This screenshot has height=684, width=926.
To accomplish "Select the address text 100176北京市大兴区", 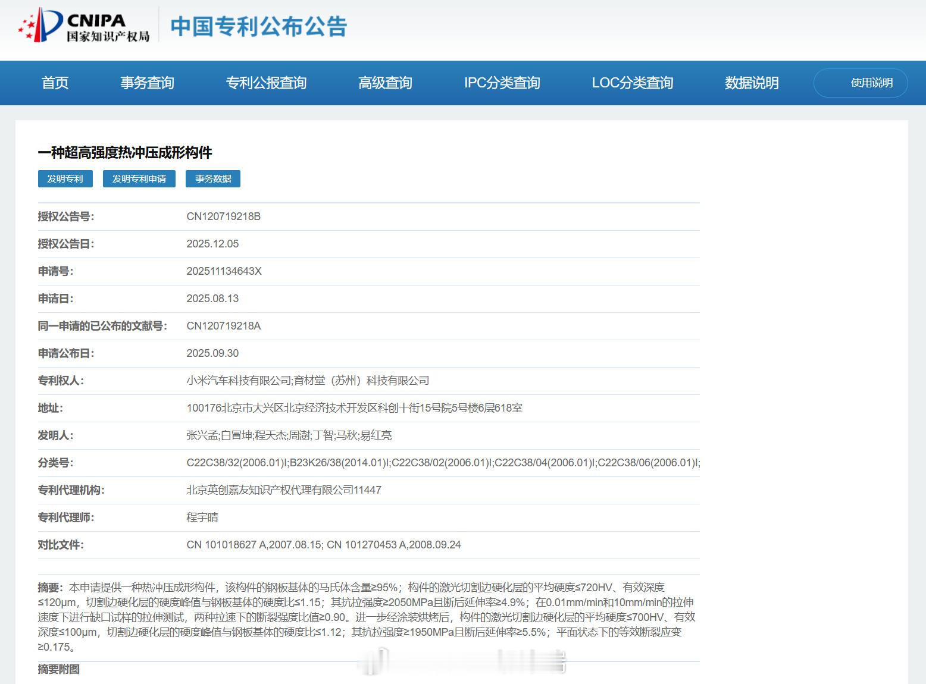I will coord(234,408).
